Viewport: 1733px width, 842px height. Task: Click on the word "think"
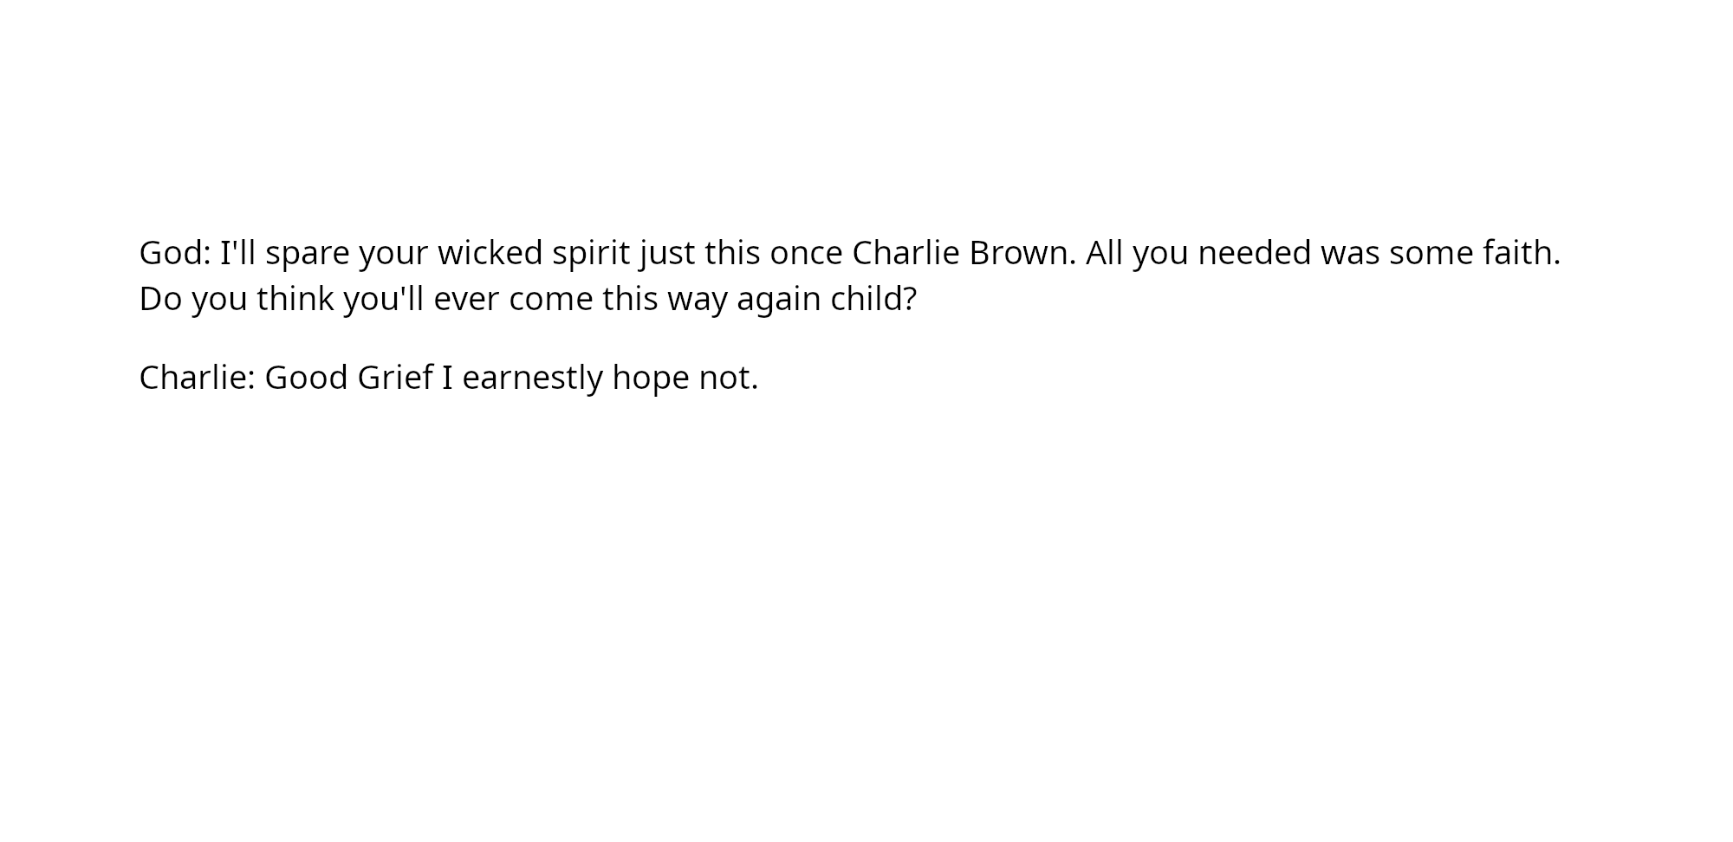coord(295,299)
